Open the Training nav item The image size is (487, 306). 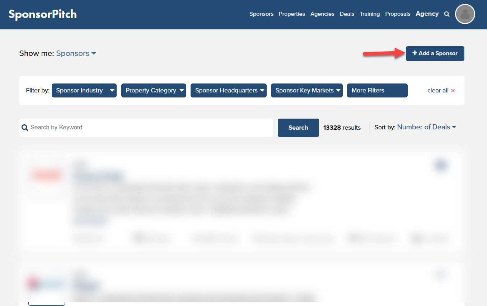pos(370,14)
